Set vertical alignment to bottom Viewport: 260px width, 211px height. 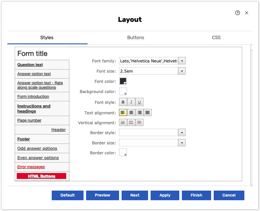pyautogui.click(x=140, y=123)
